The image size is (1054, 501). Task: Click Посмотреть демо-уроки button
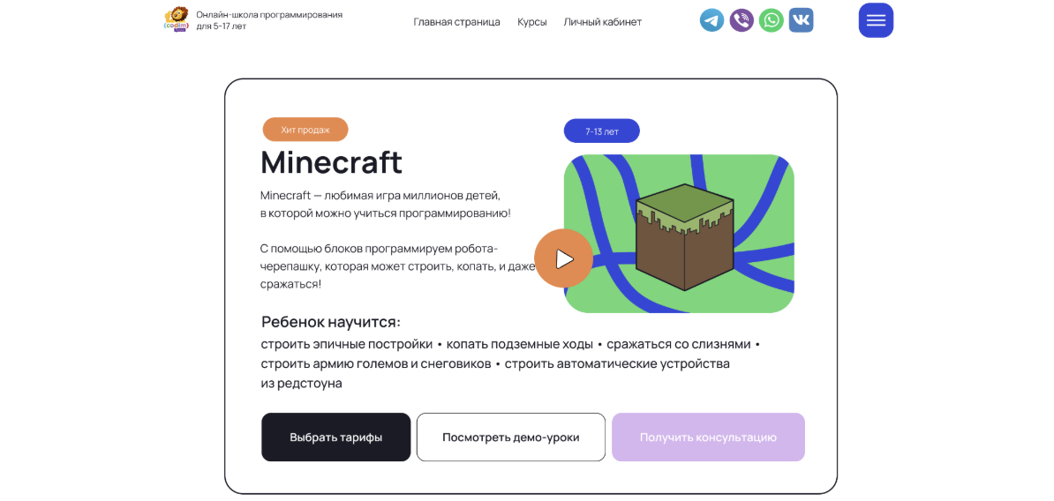[511, 437]
